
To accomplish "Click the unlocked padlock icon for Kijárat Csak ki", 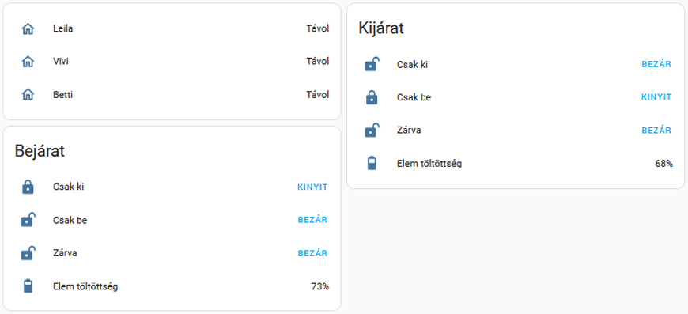I will [x=372, y=65].
